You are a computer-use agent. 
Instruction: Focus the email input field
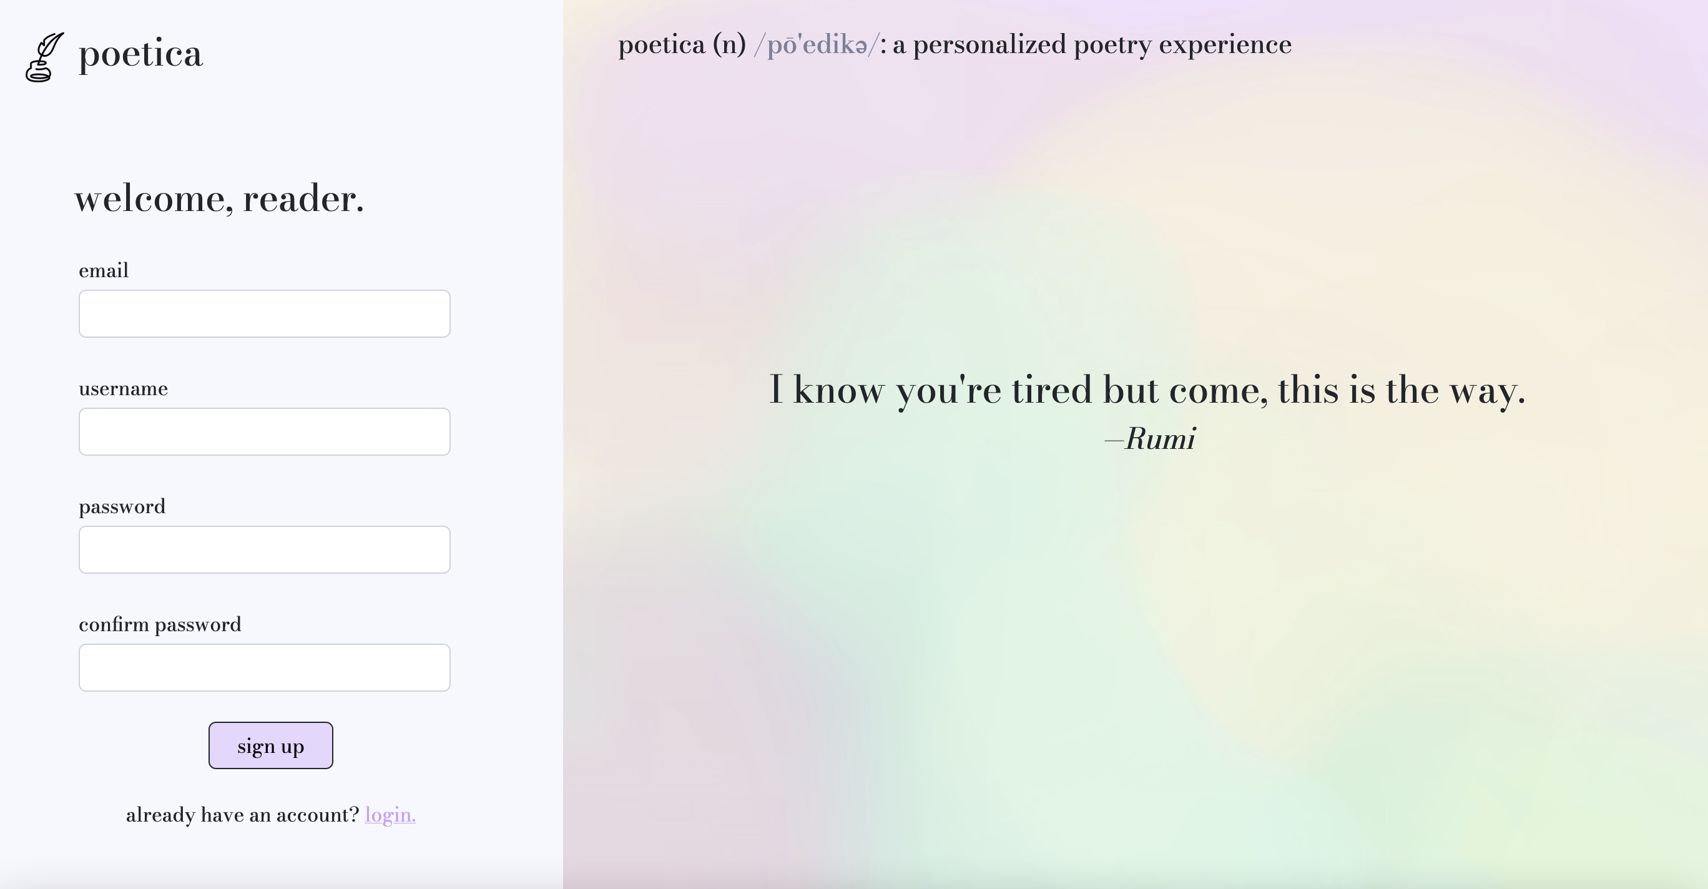pyautogui.click(x=264, y=313)
